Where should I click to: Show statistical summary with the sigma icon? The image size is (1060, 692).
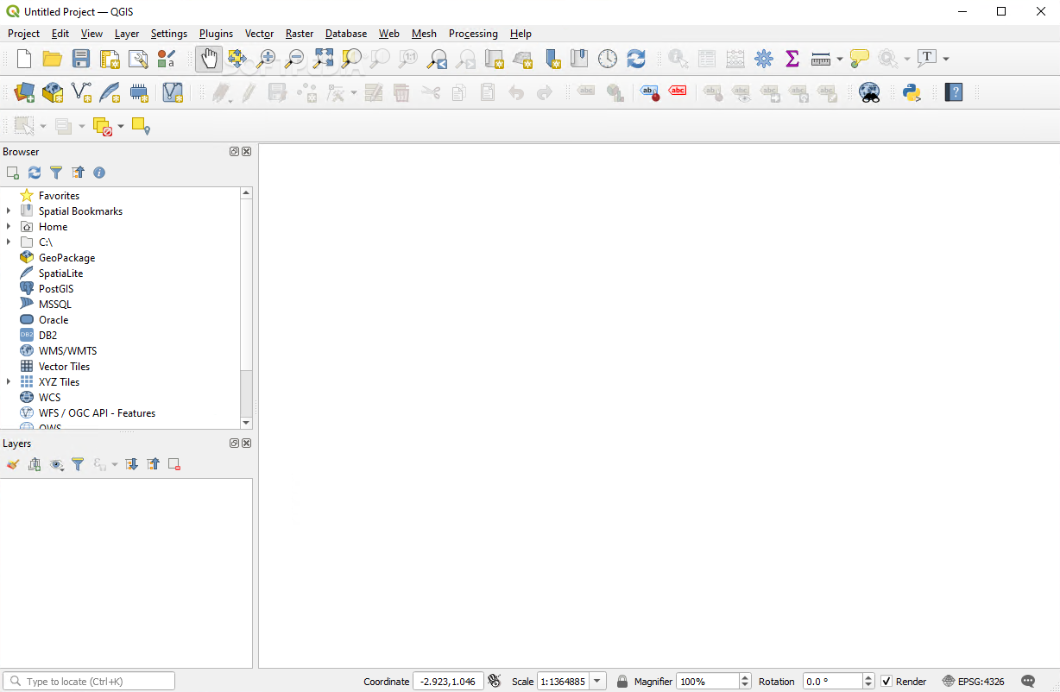[792, 59]
